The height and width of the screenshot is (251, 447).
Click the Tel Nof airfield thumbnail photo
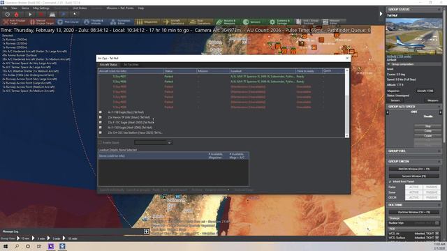click(414, 36)
